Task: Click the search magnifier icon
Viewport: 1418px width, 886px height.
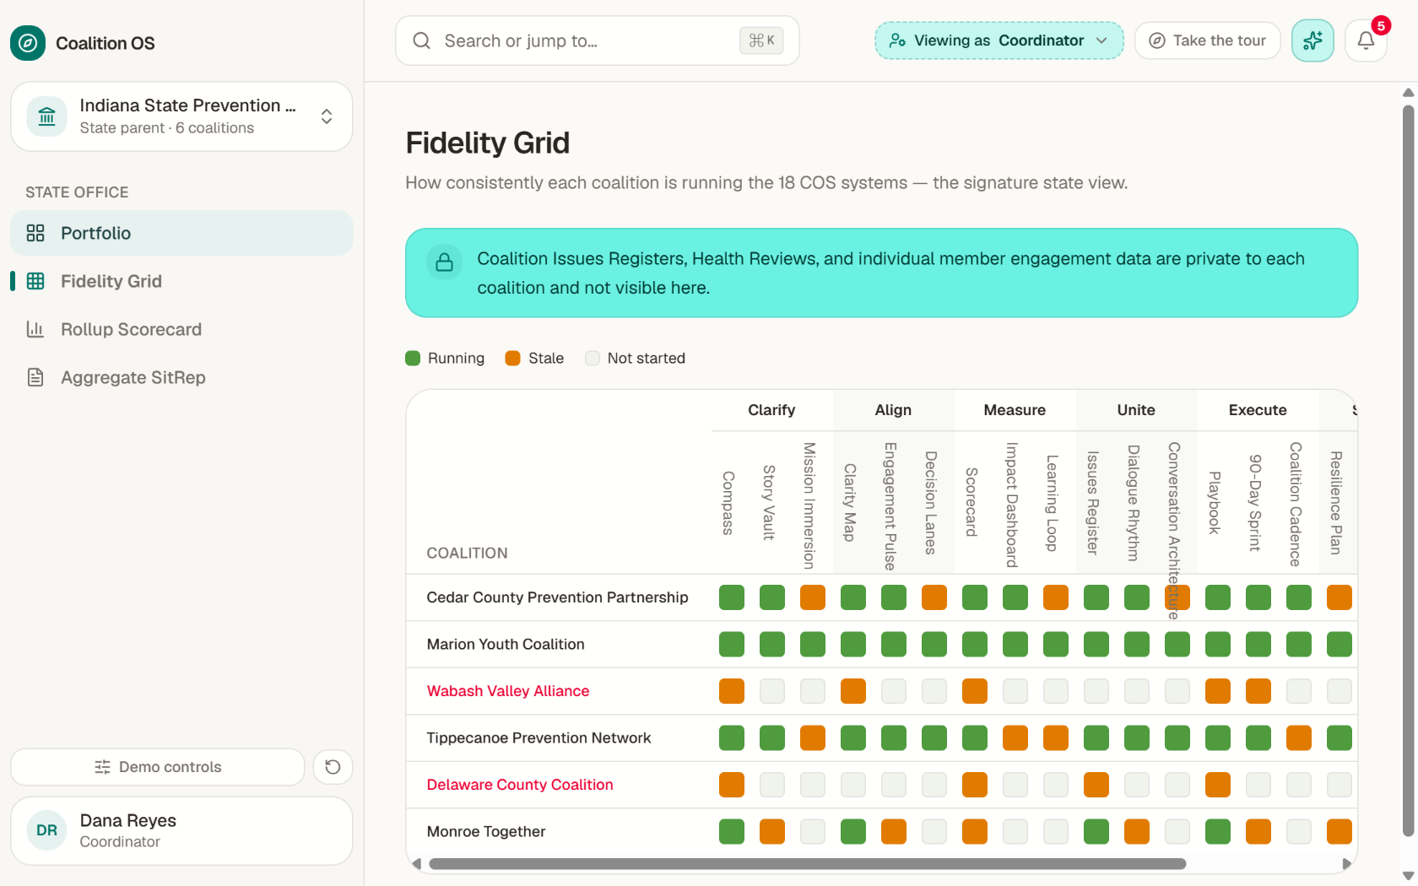Action: (422, 41)
